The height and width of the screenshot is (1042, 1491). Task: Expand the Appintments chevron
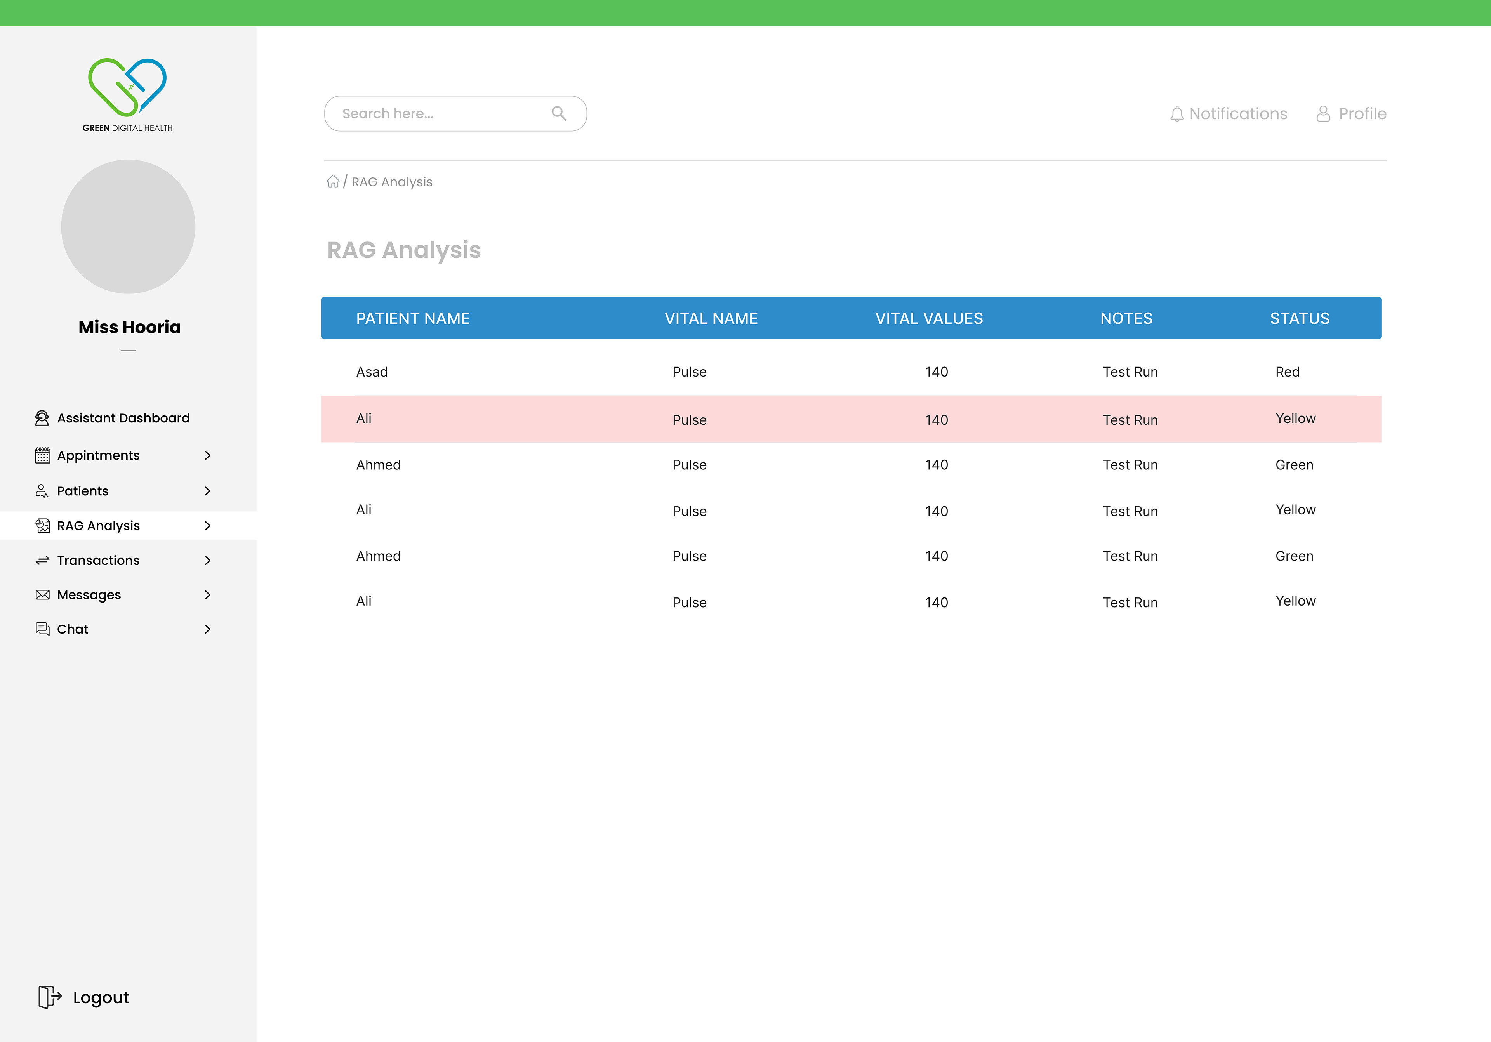pyautogui.click(x=208, y=456)
